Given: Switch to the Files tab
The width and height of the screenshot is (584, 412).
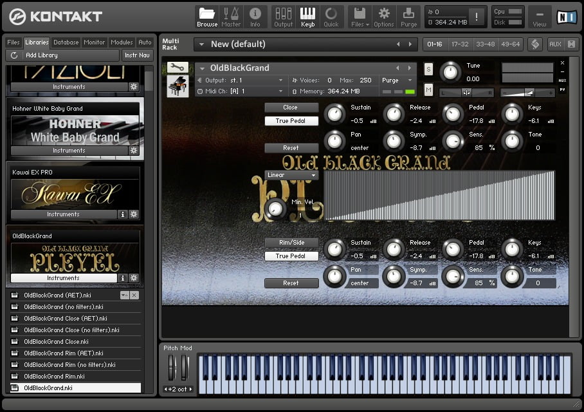Looking at the screenshot, I should pos(14,42).
